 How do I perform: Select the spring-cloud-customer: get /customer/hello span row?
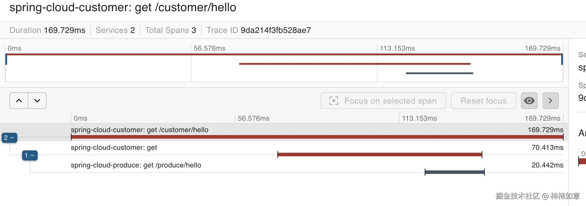[x=139, y=130]
